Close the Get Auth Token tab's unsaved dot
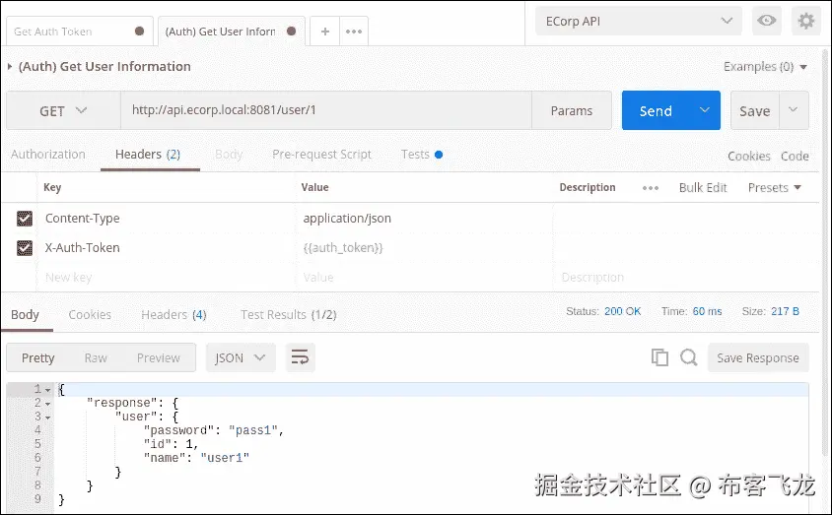The image size is (832, 515). tap(140, 31)
